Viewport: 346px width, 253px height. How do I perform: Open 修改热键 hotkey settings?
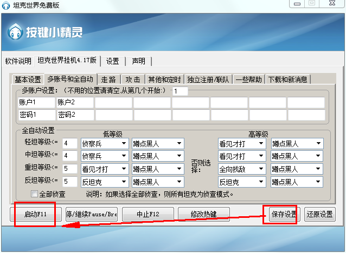click(x=204, y=214)
